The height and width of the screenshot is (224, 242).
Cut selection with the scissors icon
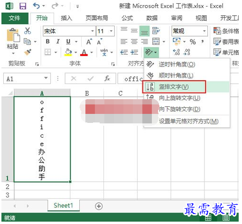tap(28, 31)
